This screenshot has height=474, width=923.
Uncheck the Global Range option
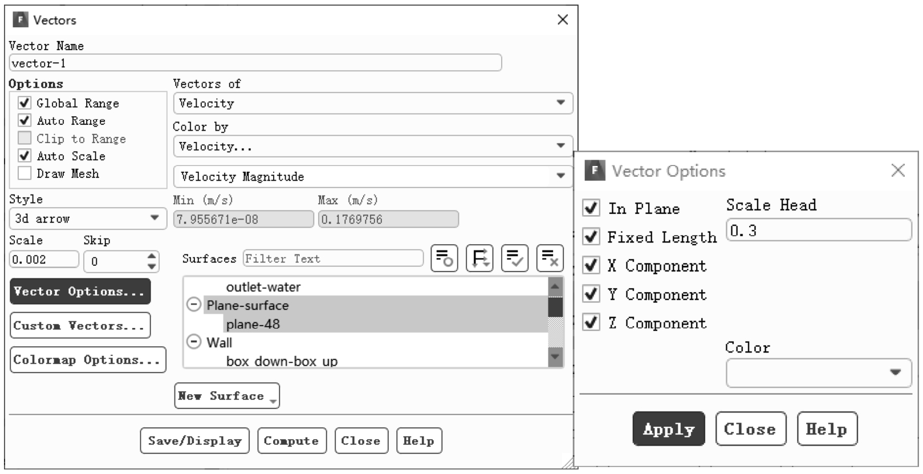click(24, 103)
